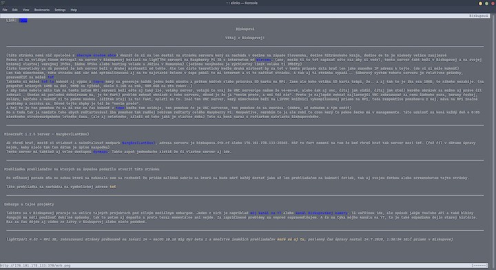Click the Konsole window icon in title bar
The height and width of the screenshot is (270, 496).
click(3, 3)
